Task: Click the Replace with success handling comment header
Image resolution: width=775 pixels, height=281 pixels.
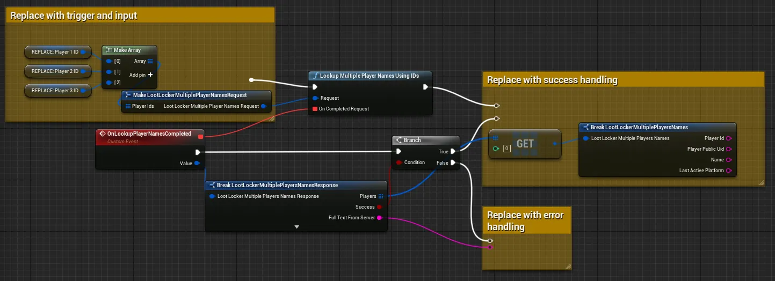Action: (x=623, y=79)
